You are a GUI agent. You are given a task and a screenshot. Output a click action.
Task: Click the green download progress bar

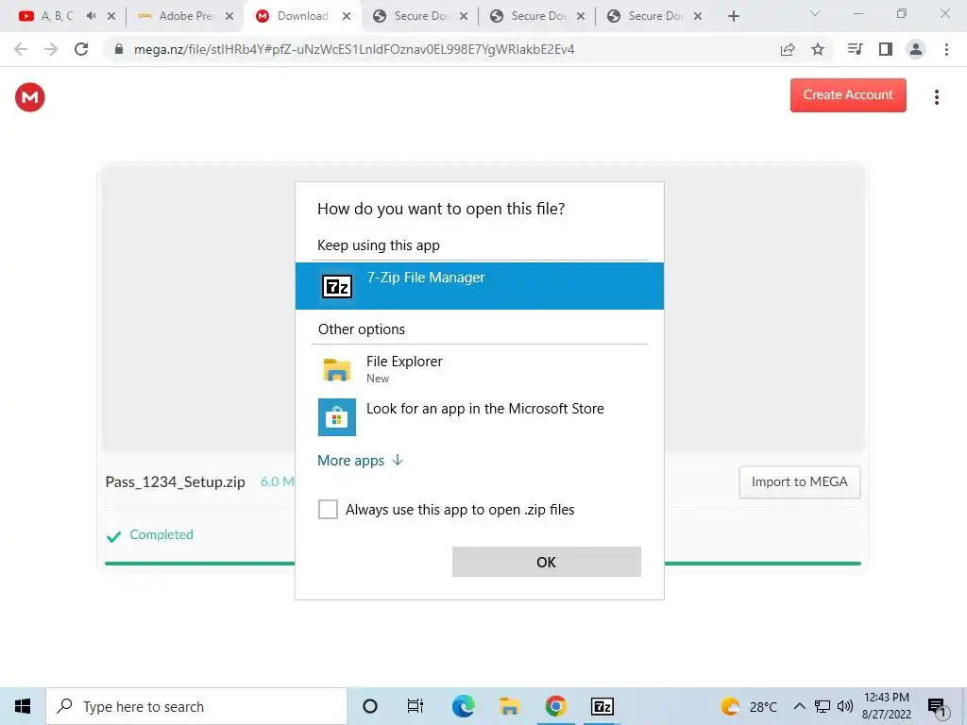pos(483,564)
